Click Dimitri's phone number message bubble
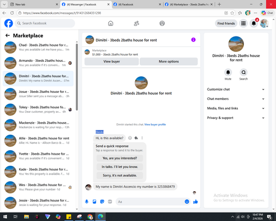Image resolution: width=276 pixels, height=221 pixels. coord(135,187)
